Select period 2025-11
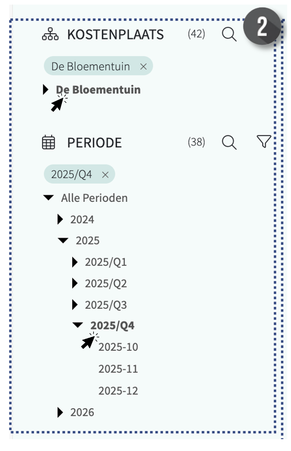291x451 pixels. point(118,369)
